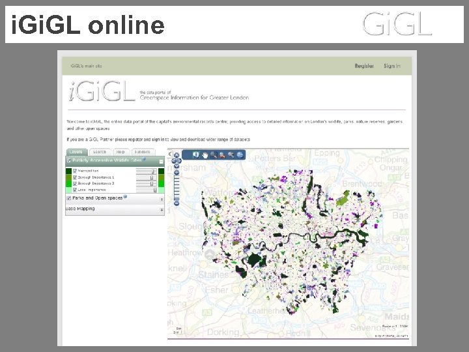Viewport: 469px width, 352px height.
Task: Pan the map south with down arrow
Action: (x=177, y=166)
